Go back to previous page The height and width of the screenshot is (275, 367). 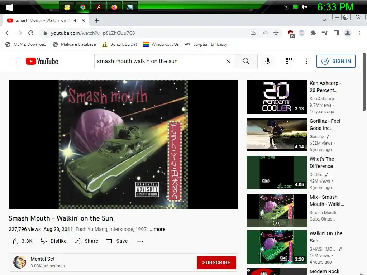pyautogui.click(x=8, y=33)
